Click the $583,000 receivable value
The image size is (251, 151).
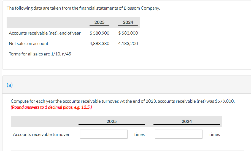(128, 33)
